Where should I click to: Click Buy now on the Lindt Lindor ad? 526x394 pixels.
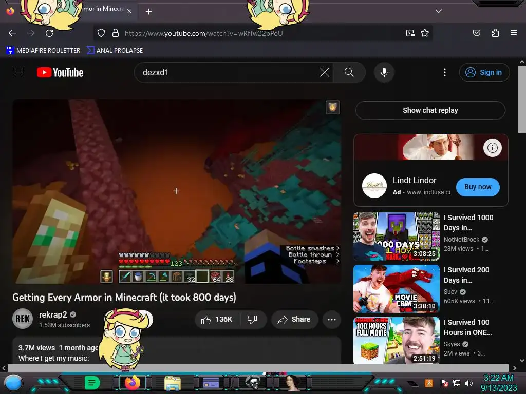click(x=478, y=187)
